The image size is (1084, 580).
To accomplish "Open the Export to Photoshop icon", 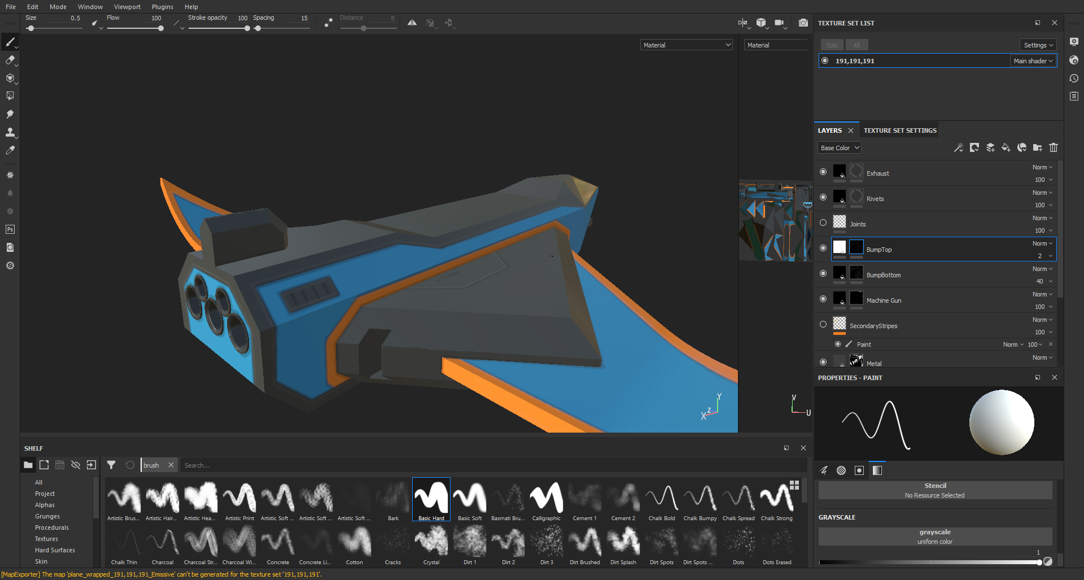I will tap(10, 229).
